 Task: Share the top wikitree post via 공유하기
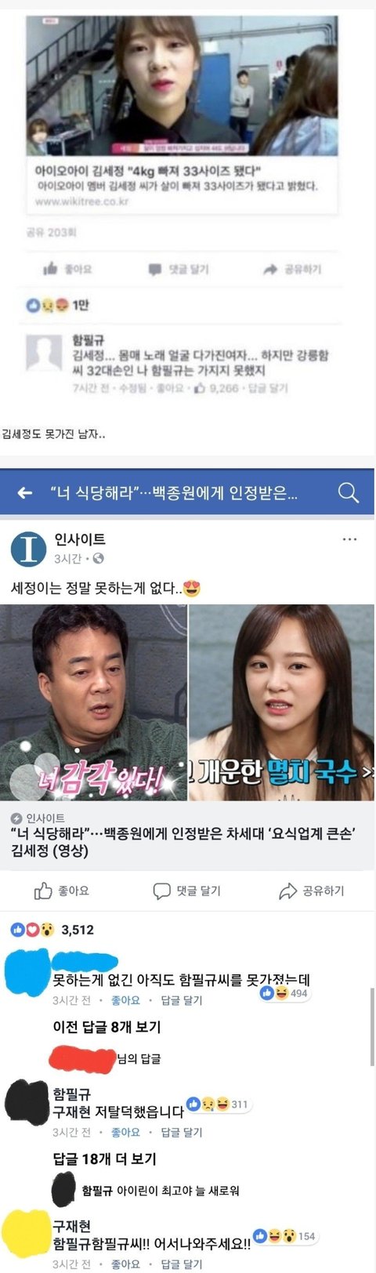(292, 270)
